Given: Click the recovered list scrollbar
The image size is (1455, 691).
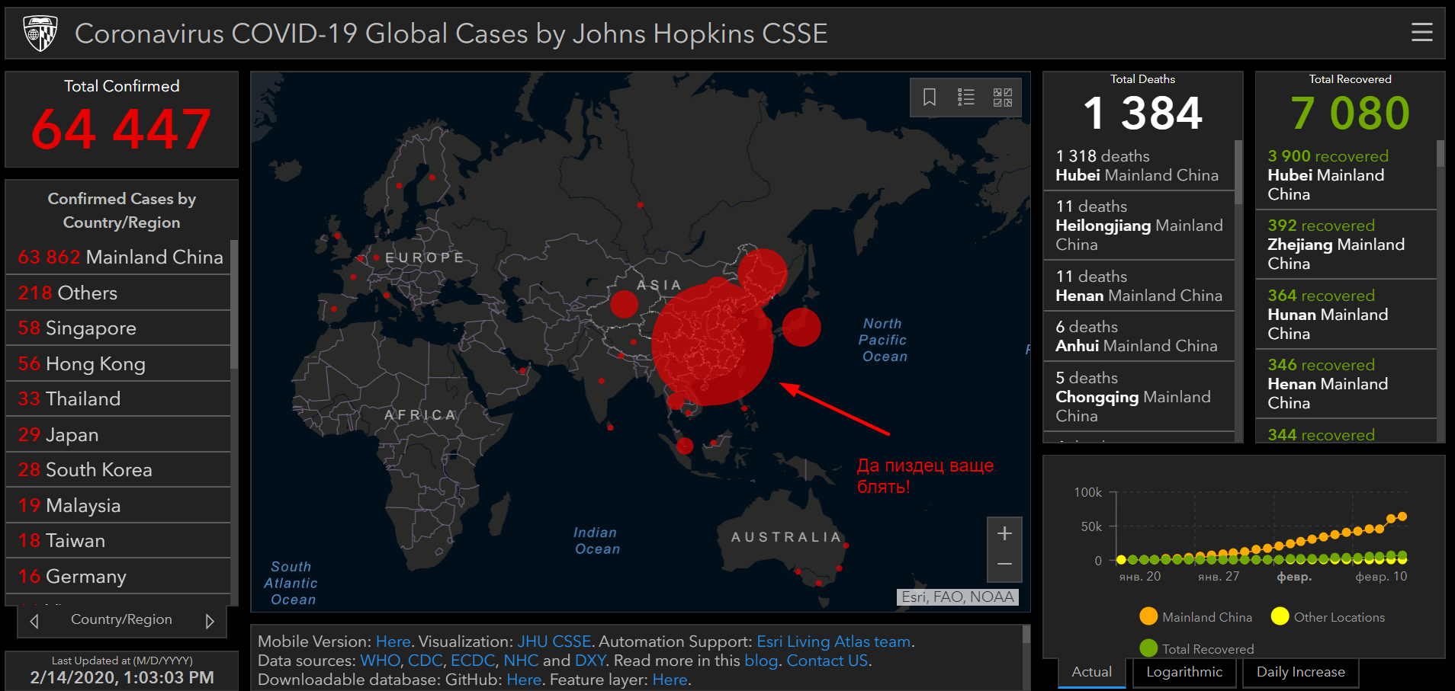Looking at the screenshot, I should click(x=1441, y=153).
